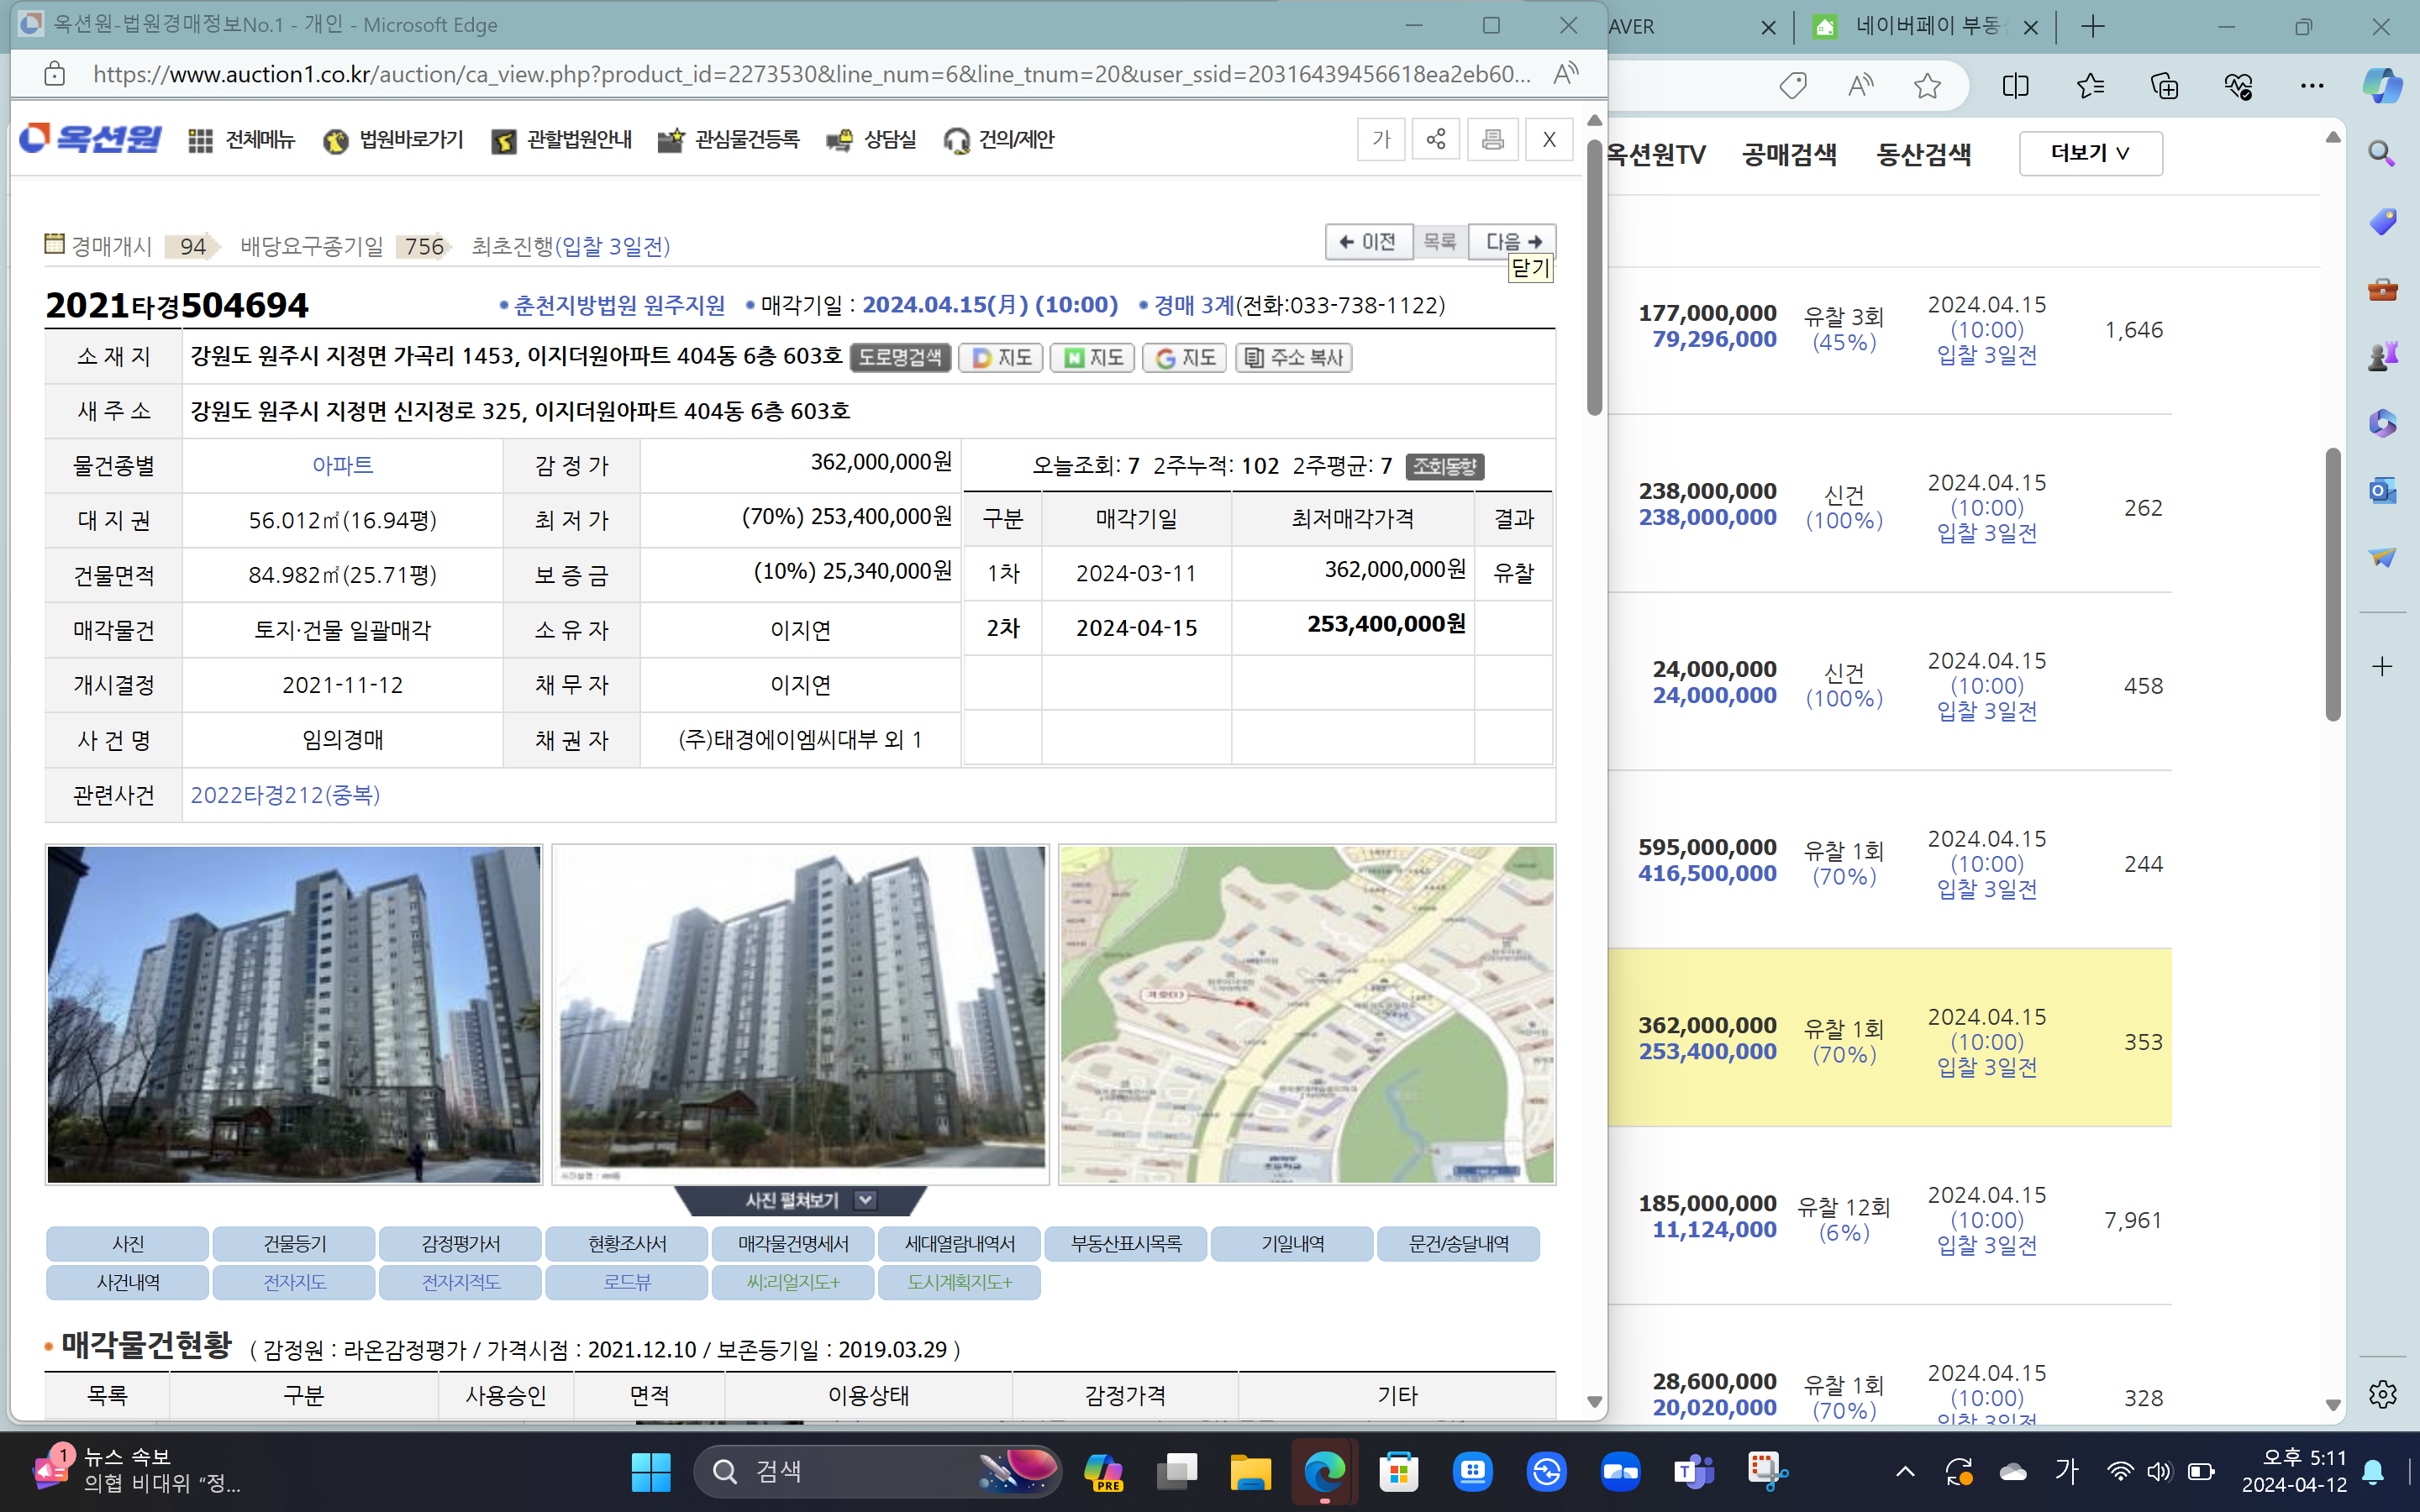Open Google 지도 map button
The image size is (2420, 1512).
[1185, 358]
